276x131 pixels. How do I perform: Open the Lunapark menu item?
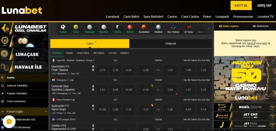[222, 17]
